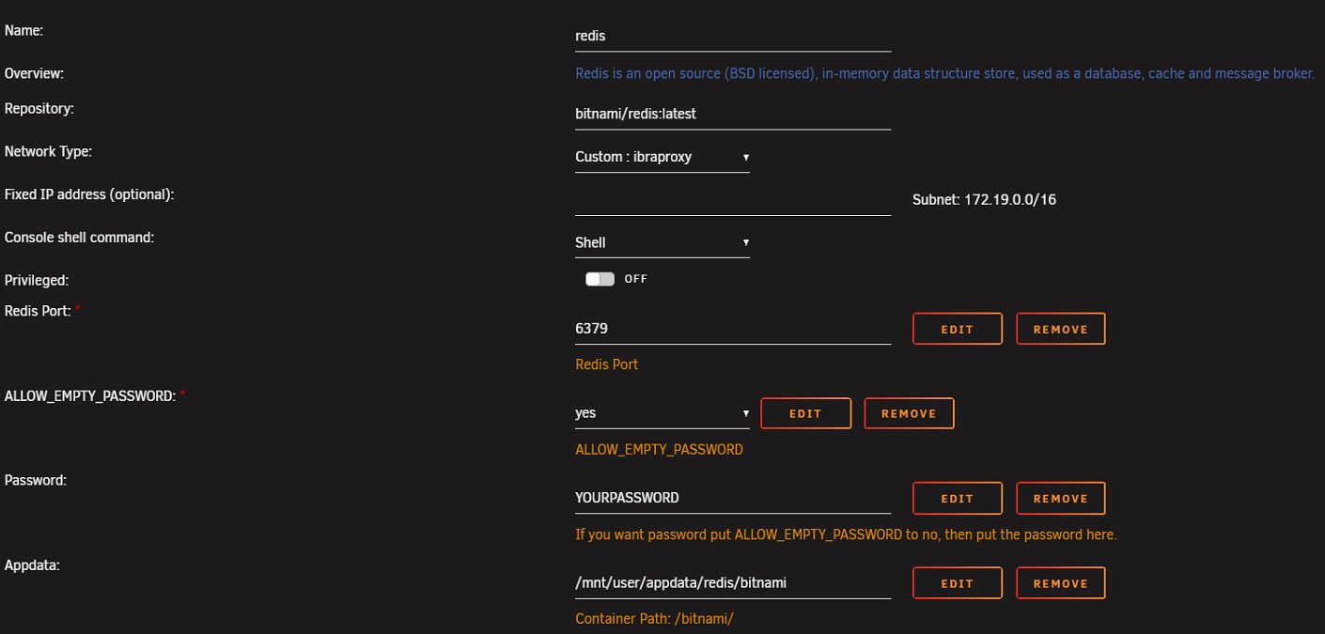1325x634 pixels.
Task: Click the password hint description text
Action: (x=846, y=535)
